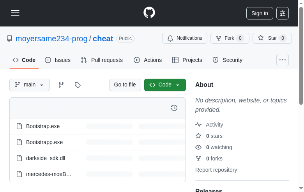This screenshot has width=304, height=192.
Task: Go to GitHub homepage via Octocat logo
Action: coord(149,12)
